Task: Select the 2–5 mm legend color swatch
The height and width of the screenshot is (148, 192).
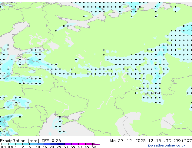Action: point(26,144)
